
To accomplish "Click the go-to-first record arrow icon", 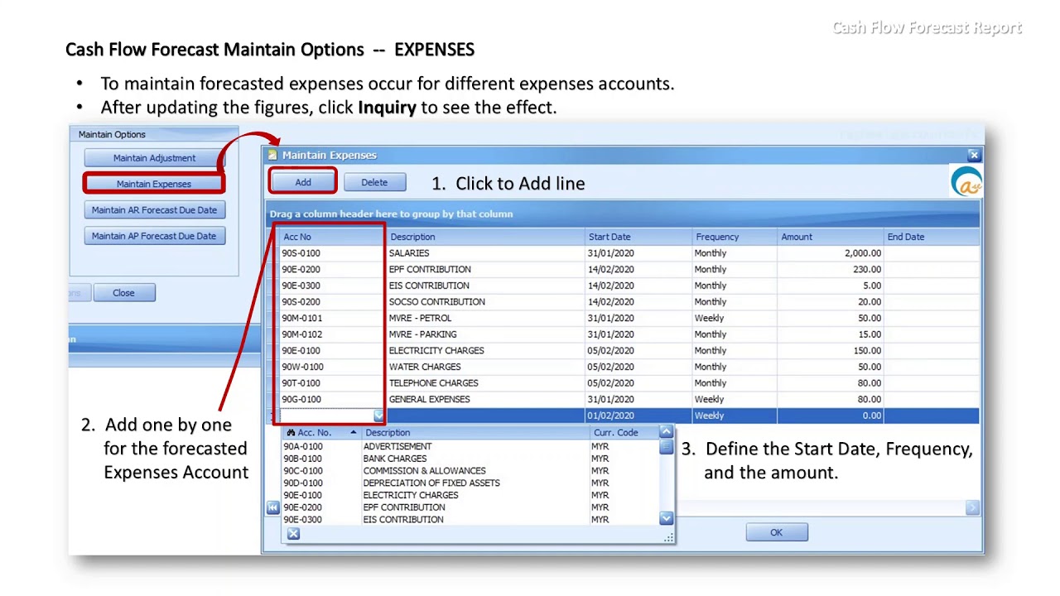I will click(272, 507).
